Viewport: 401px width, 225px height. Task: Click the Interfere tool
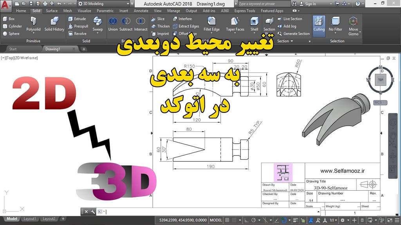(182, 19)
